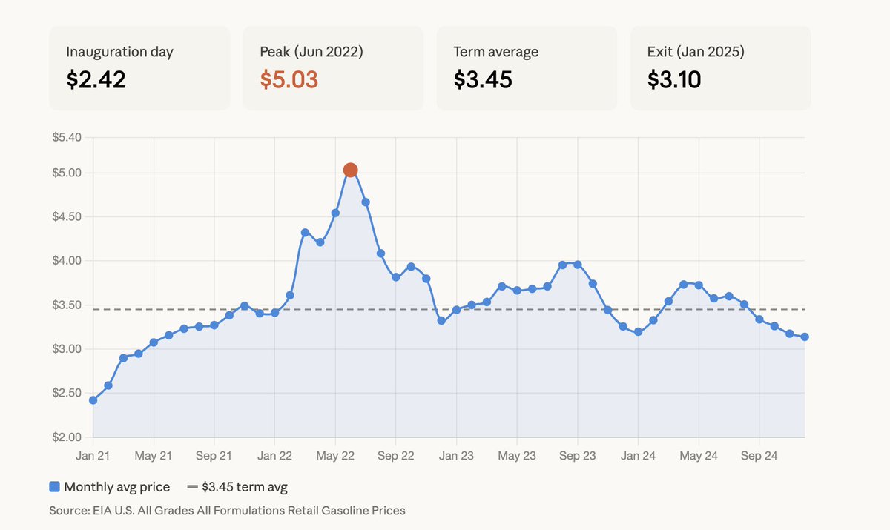Toggle the "Monthly avg price" legend label
Screen dimensions: 890x530
[x=117, y=487]
